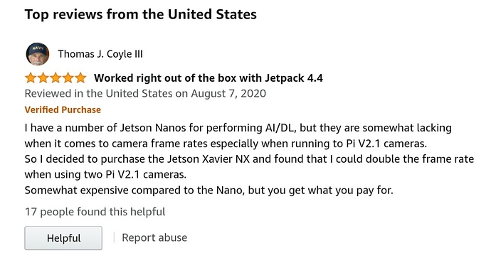The image size is (491, 258).
Task: Click the Verified Purchase label
Action: (63, 109)
